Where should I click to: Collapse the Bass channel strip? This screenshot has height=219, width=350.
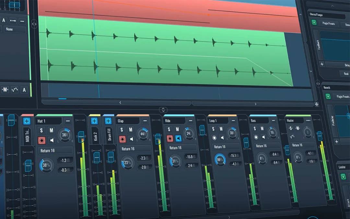pos(274,120)
